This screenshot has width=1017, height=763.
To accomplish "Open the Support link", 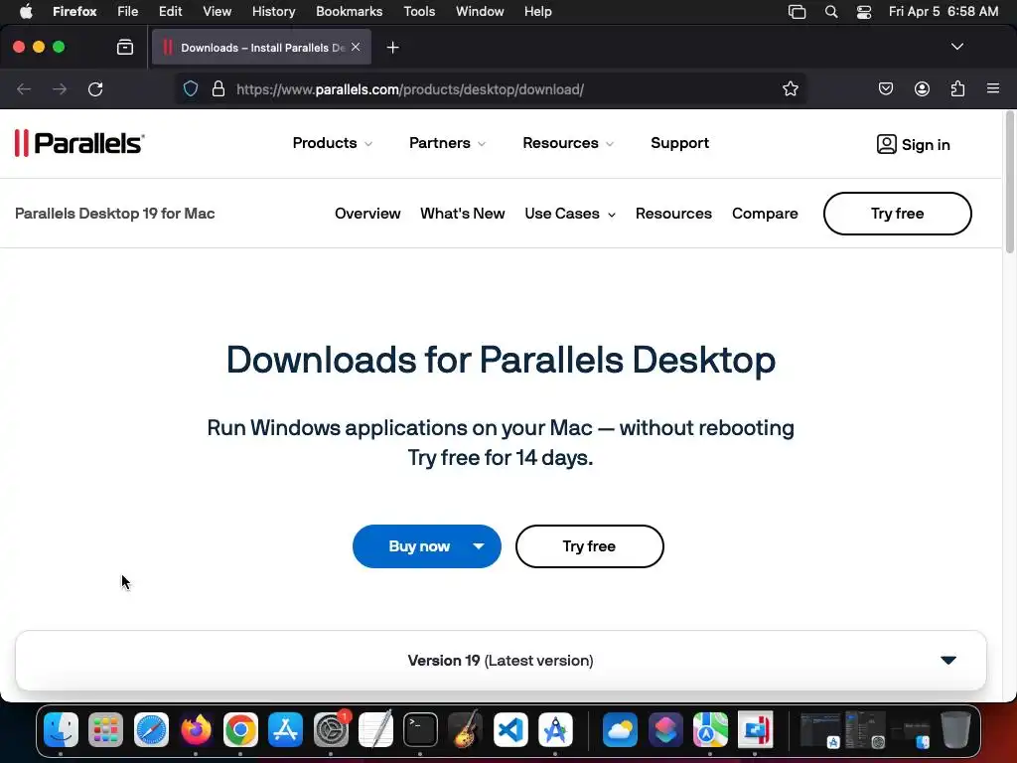I will click(679, 143).
